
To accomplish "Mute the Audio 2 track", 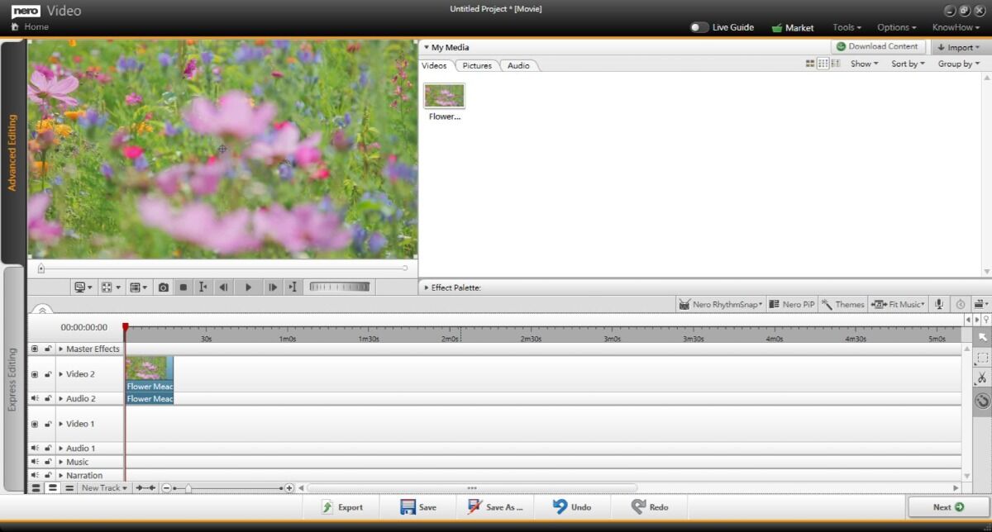I will 35,398.
